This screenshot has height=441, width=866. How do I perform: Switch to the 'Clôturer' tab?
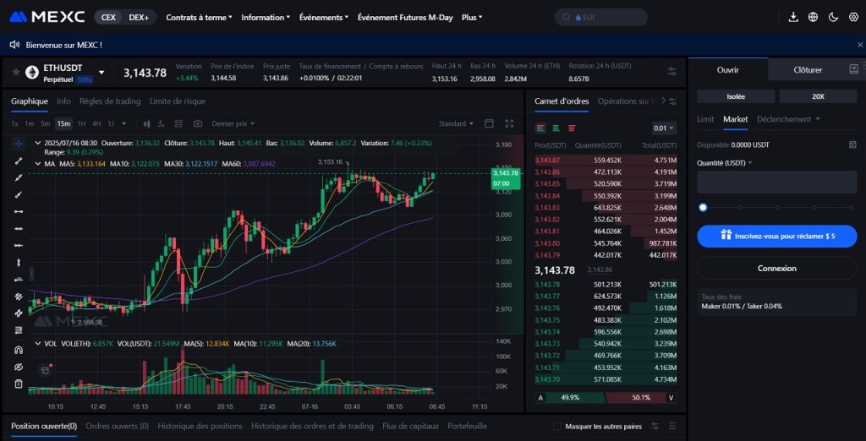[814, 70]
